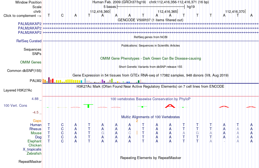Select the Mouse alignment row label

point(36,133)
